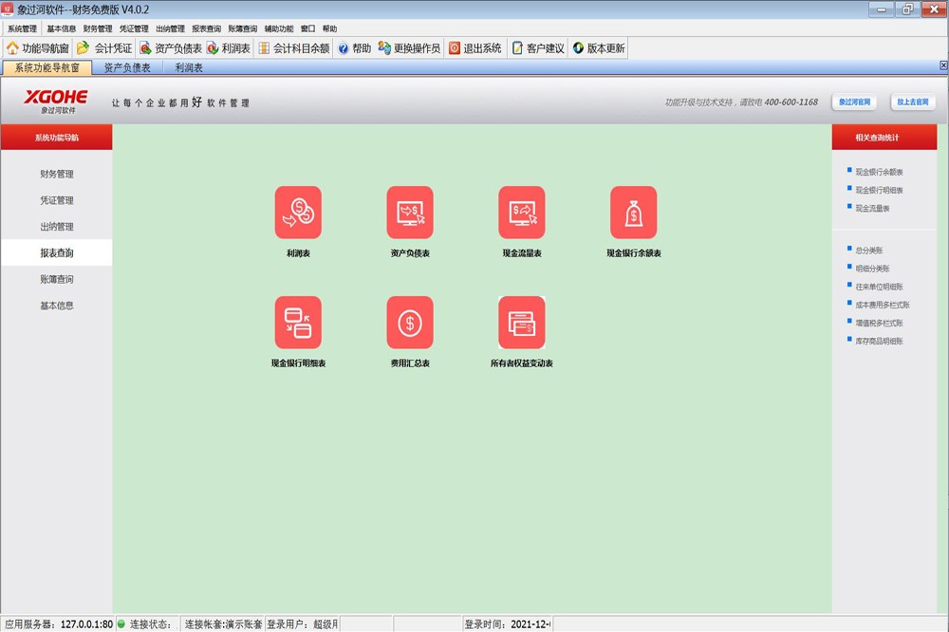Switch to the 系统功能导航窗 tab
Viewport: 949px width, 632px height.
coord(47,67)
